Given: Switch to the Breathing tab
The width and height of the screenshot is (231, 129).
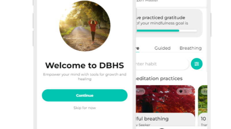Looking at the screenshot, I should [191, 48].
